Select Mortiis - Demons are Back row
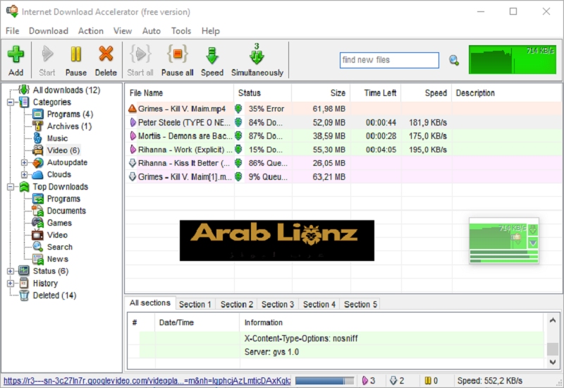The width and height of the screenshot is (564, 388). tap(343, 136)
